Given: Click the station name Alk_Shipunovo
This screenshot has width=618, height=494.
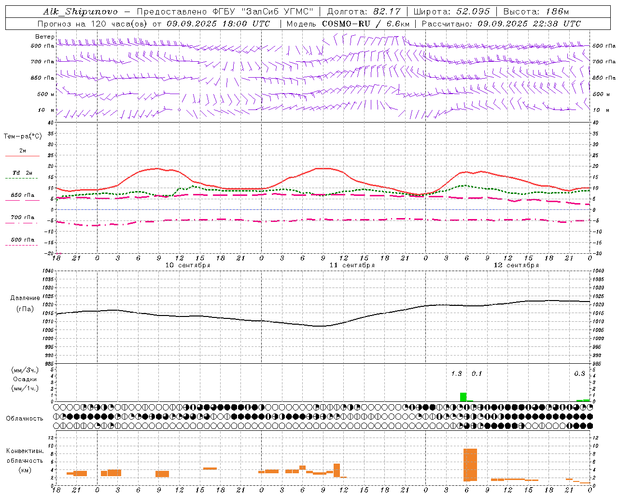Looking at the screenshot, I should [80, 12].
